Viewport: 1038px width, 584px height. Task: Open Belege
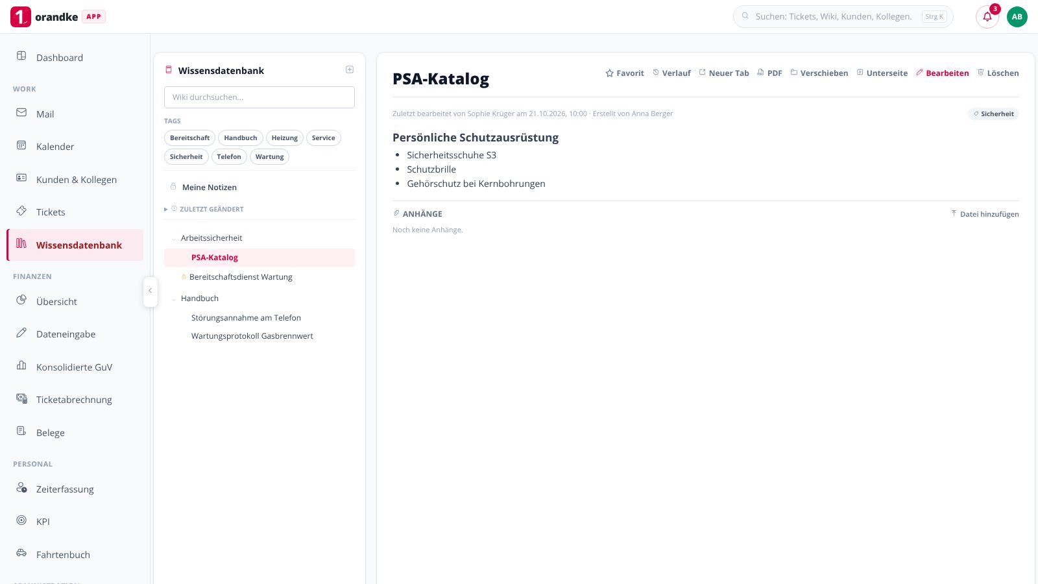pos(75,433)
